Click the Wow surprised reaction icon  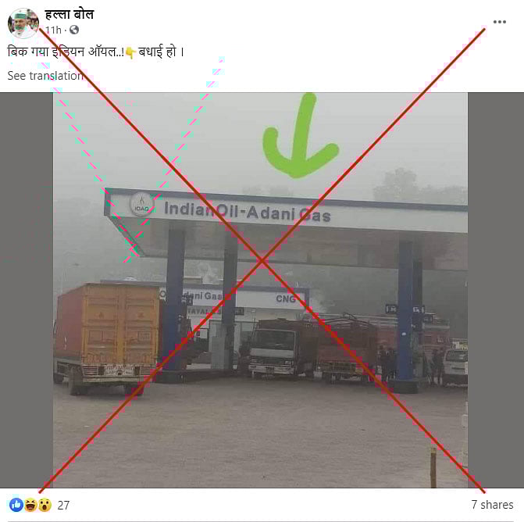coord(45,505)
